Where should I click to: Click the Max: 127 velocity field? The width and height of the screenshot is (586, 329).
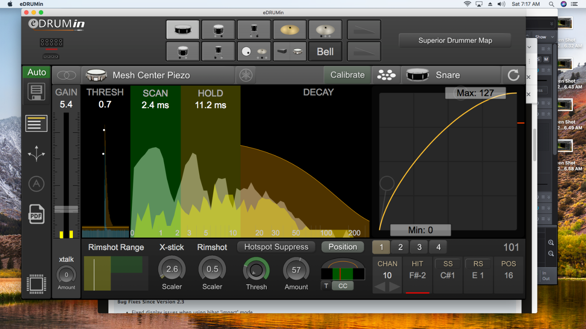[475, 93]
